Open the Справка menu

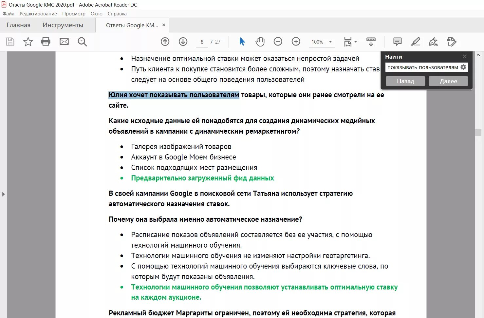(x=117, y=14)
